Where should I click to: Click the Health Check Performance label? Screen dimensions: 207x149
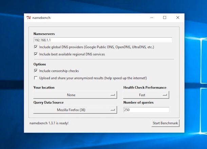click(145, 87)
